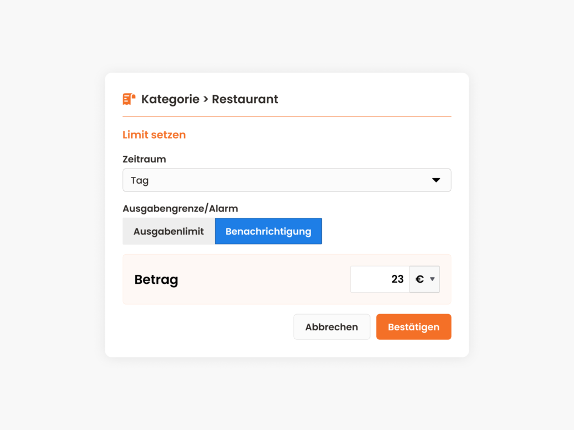Click the euro symbol in the currency selector

[419, 279]
